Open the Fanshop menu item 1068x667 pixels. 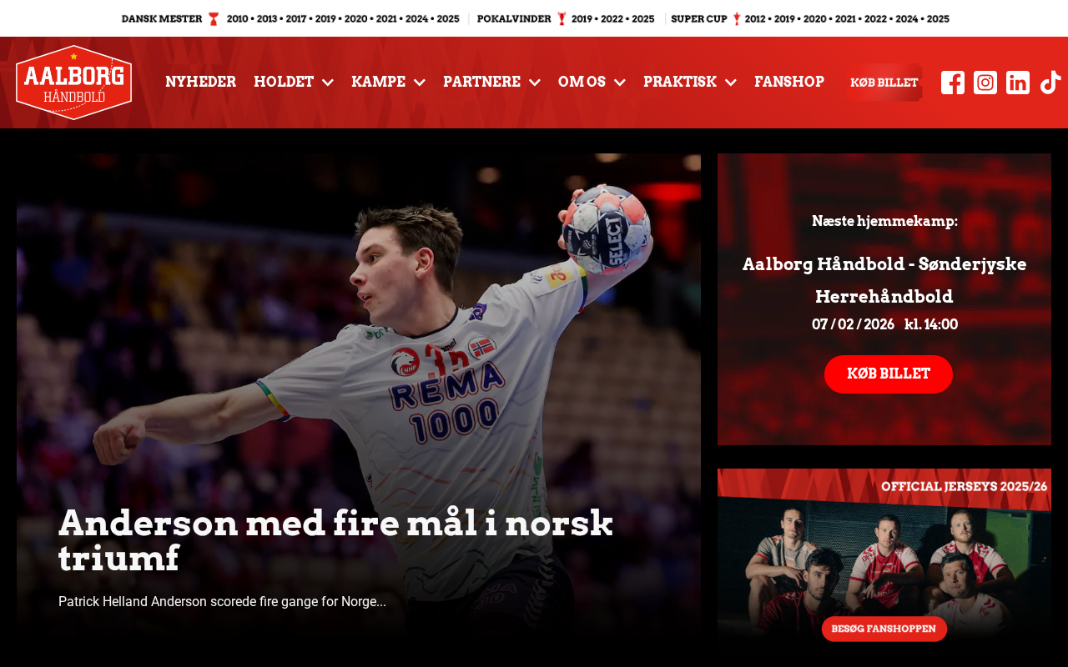click(x=789, y=82)
